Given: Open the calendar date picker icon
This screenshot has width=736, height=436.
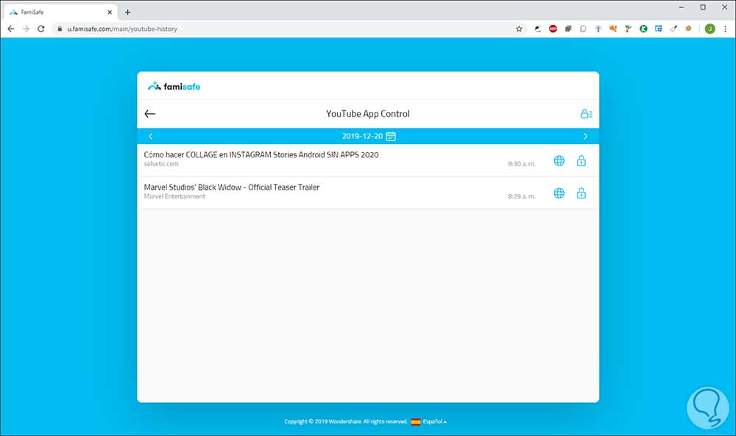Looking at the screenshot, I should (391, 137).
